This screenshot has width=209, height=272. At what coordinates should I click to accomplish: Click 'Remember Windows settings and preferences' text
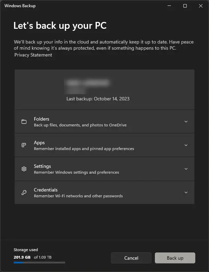tap(76, 172)
